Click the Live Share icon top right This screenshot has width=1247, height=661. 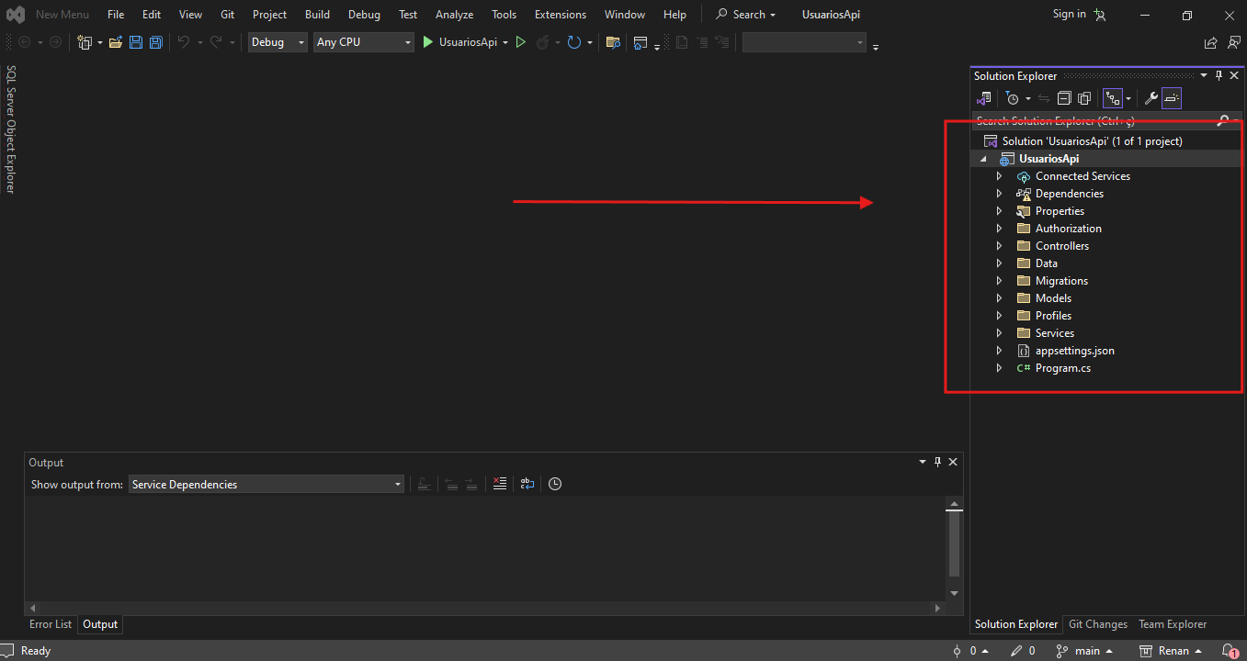1210,42
